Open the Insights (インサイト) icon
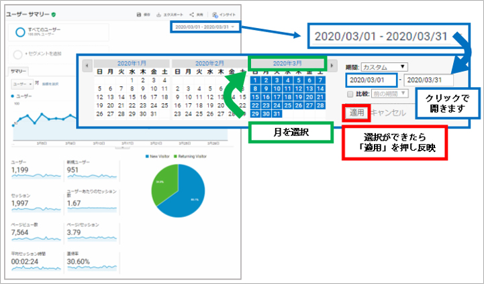The image size is (484, 284). click(215, 14)
